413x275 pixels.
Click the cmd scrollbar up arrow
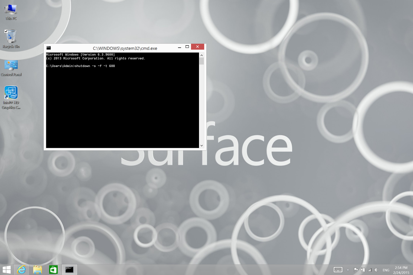(x=202, y=55)
